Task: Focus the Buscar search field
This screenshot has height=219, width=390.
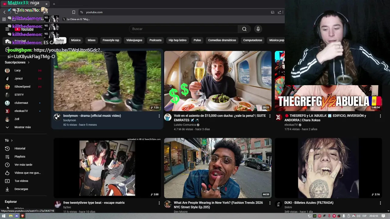Action: pyautogui.click(x=184, y=29)
